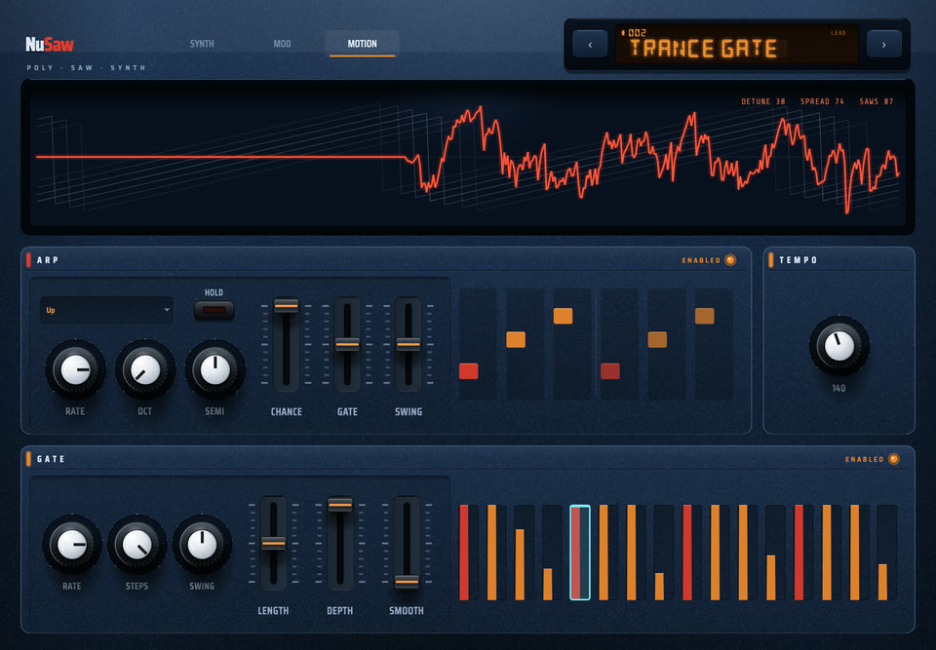Click the TEMPO knob

click(839, 346)
